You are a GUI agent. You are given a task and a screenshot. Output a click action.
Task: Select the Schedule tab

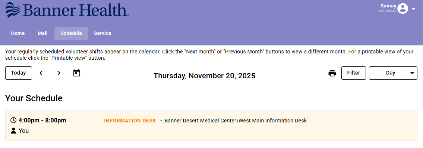pos(71,33)
